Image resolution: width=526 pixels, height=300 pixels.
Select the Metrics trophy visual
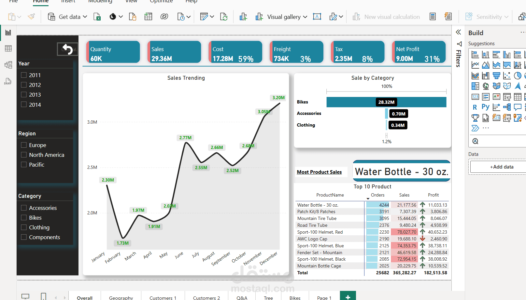475,118
